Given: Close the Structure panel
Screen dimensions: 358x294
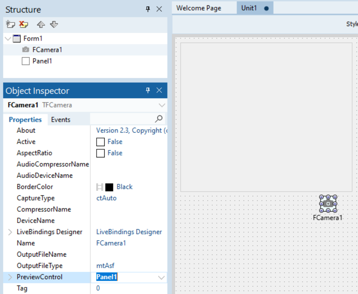Looking at the screenshot, I should (159, 9).
